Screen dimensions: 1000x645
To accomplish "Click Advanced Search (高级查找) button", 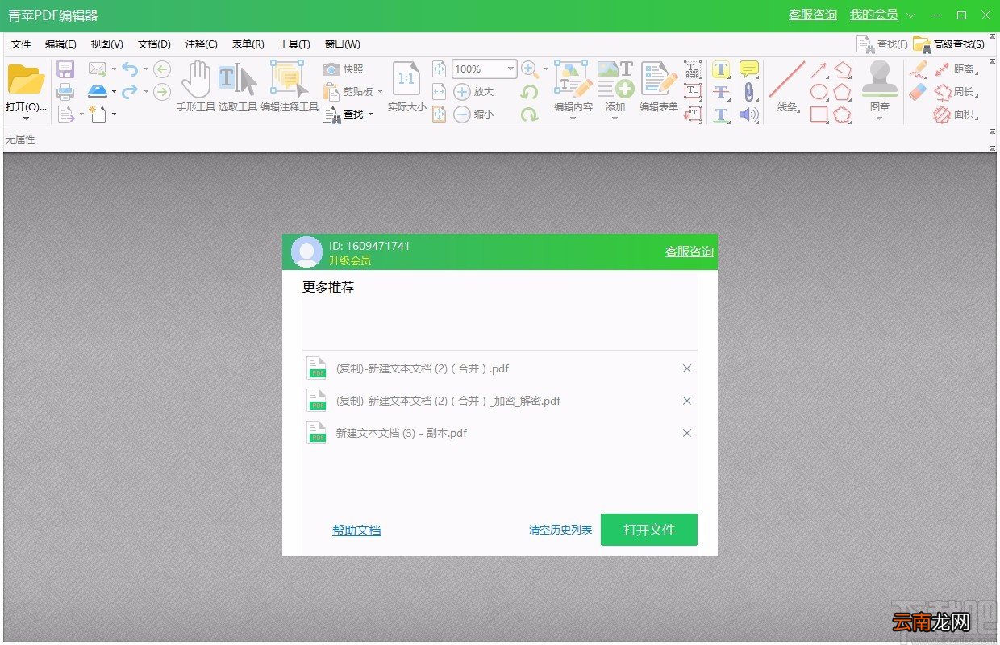I will (949, 44).
